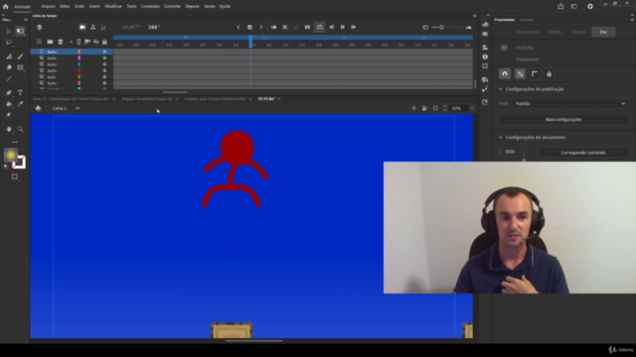
Task: Select the Classic Brush tool
Action: (20, 57)
